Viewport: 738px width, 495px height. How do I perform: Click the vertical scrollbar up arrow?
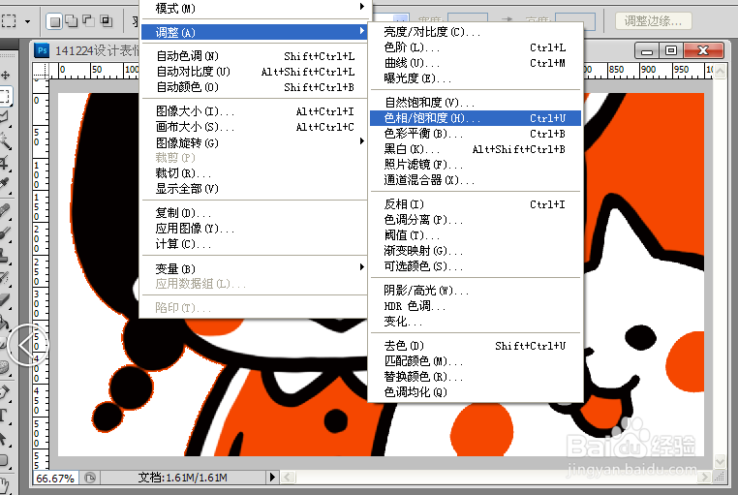720,72
